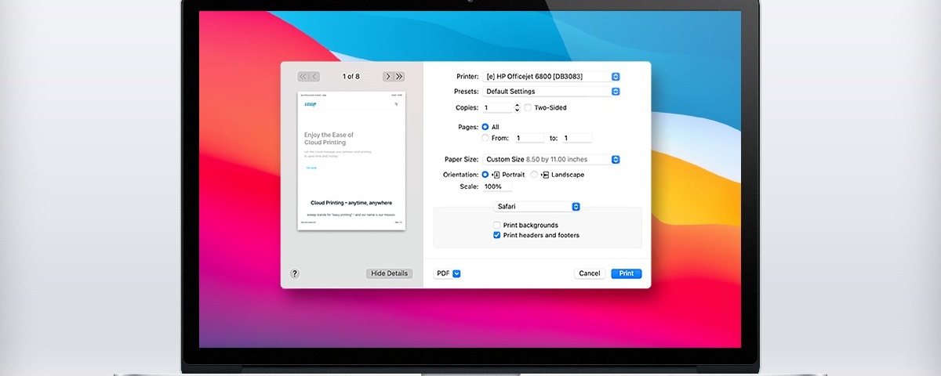Open the Printer dropdown for HP Officejet 6800

550,76
